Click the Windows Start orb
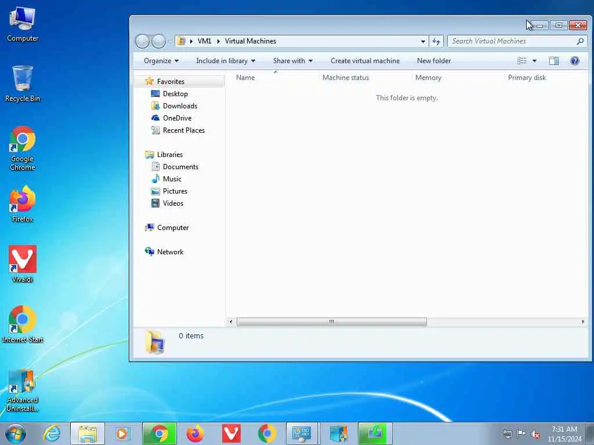 tap(16, 433)
